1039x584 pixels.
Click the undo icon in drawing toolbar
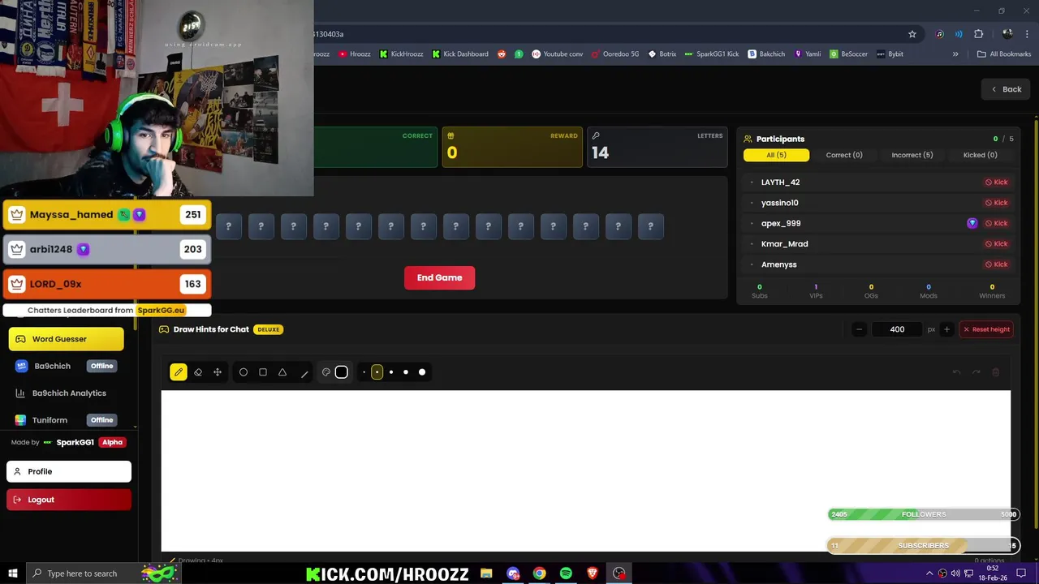click(x=956, y=372)
